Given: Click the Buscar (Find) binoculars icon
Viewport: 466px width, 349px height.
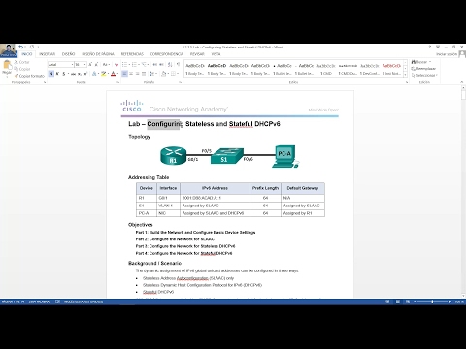Looking at the screenshot, I should click(414, 62).
